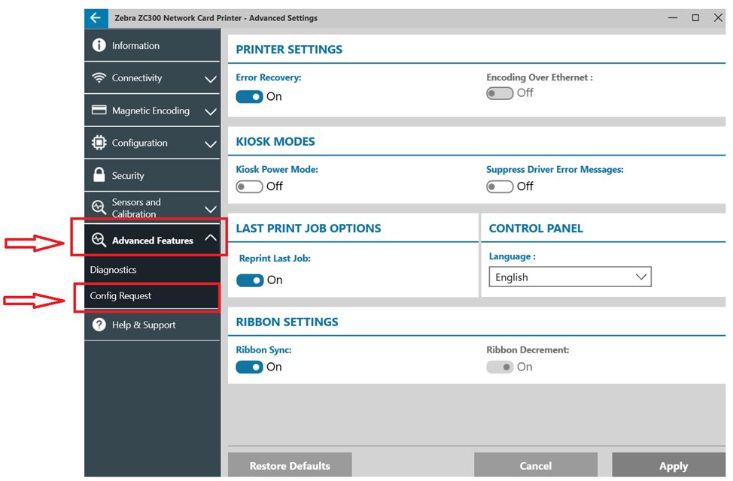Click the Restore Defaults button
Image resolution: width=733 pixels, height=481 pixels.
290,465
